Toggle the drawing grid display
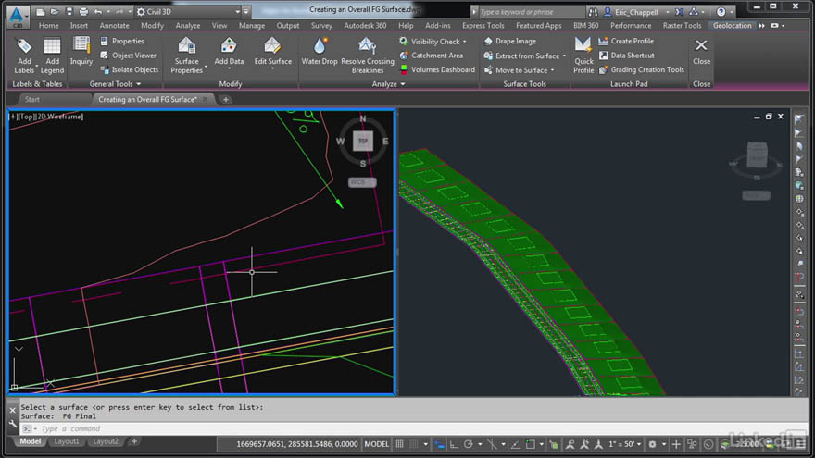This screenshot has height=458, width=815. (x=399, y=444)
